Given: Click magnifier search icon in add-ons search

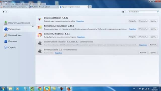Looking at the screenshot, I should 158,12.
